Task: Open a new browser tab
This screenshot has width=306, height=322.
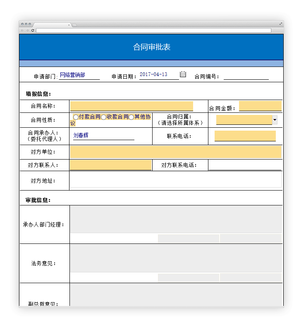Action: tap(75, 25)
